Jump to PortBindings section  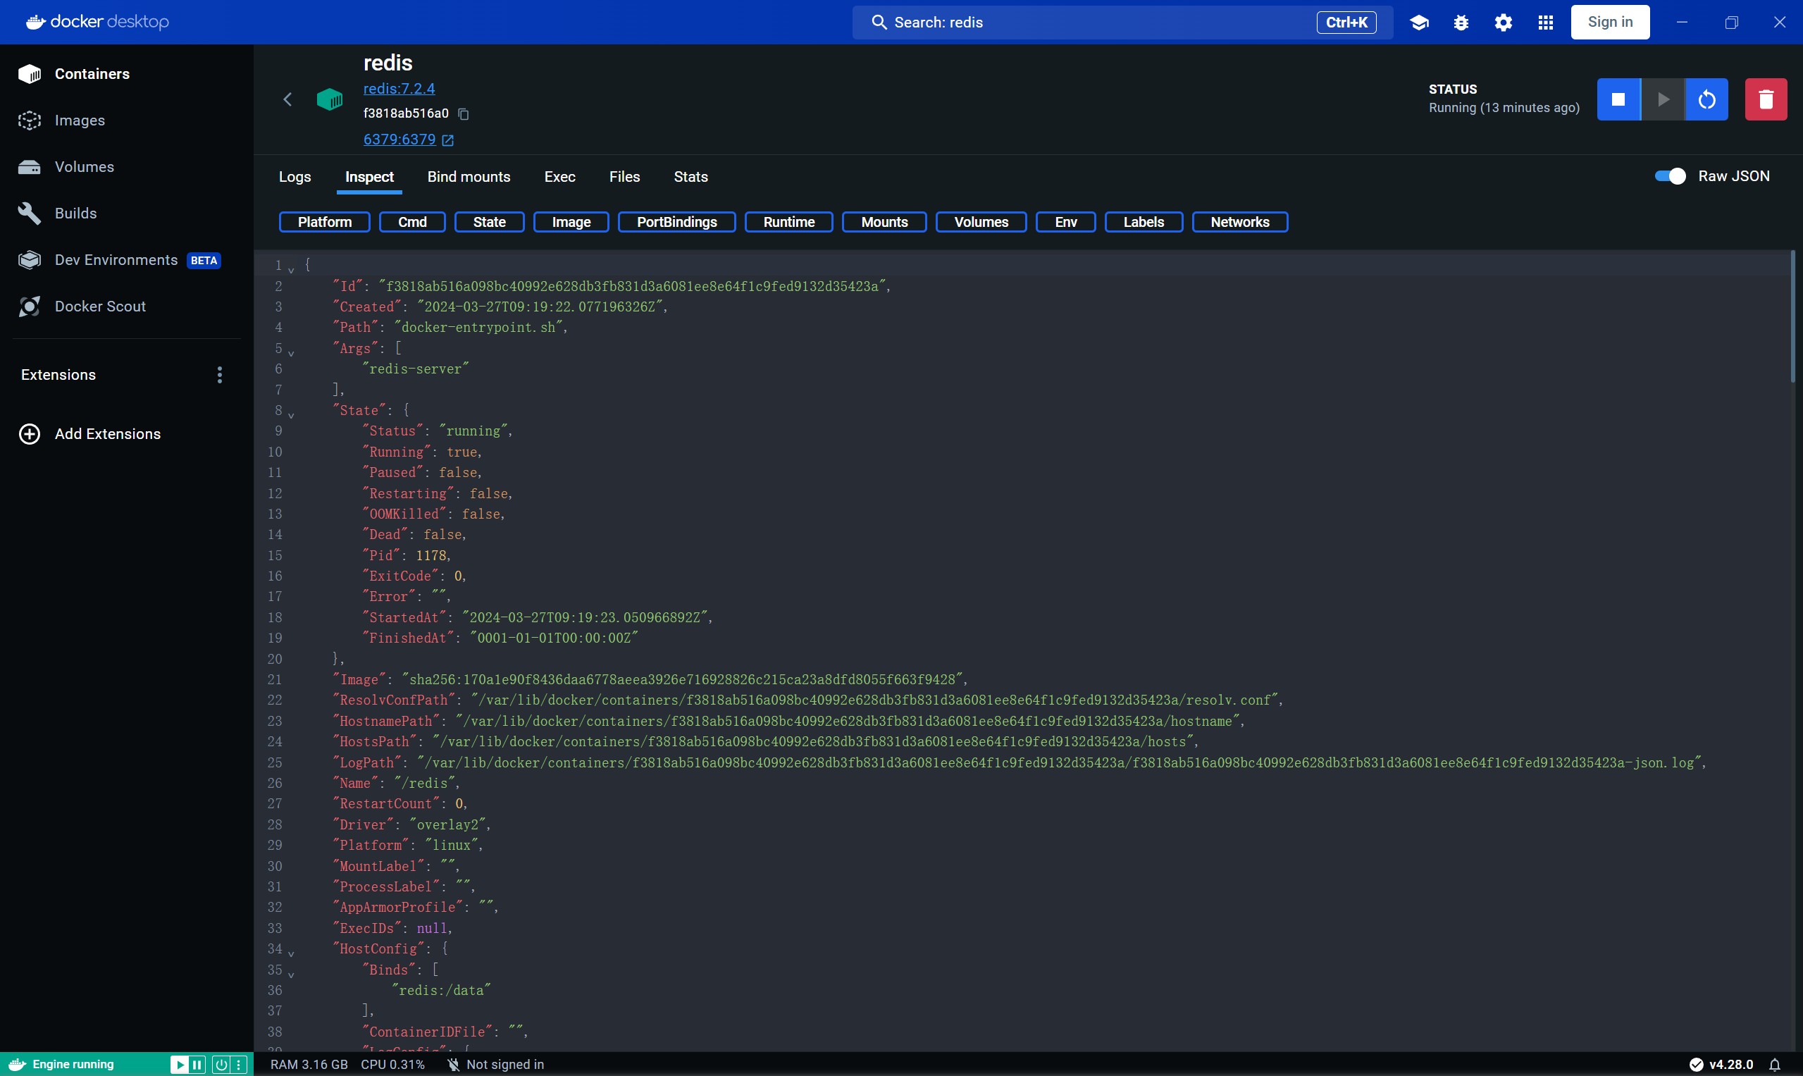pos(676,222)
